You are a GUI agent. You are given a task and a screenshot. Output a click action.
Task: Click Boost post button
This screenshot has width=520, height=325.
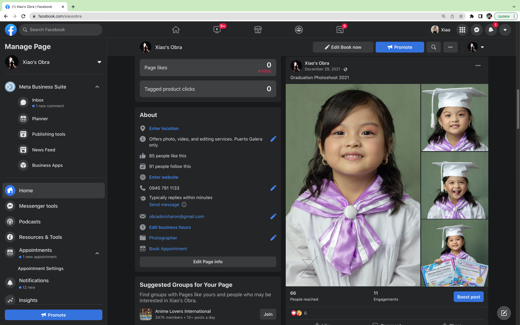click(x=469, y=297)
